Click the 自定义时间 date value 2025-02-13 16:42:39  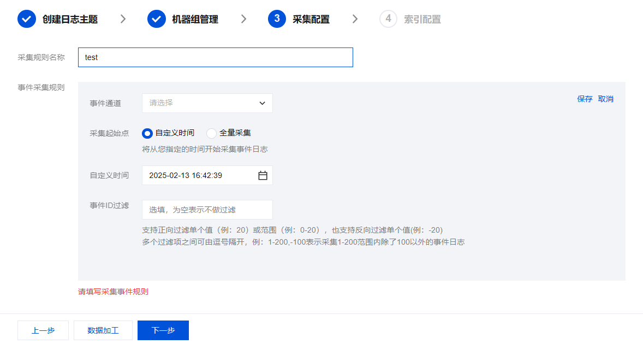(x=186, y=175)
